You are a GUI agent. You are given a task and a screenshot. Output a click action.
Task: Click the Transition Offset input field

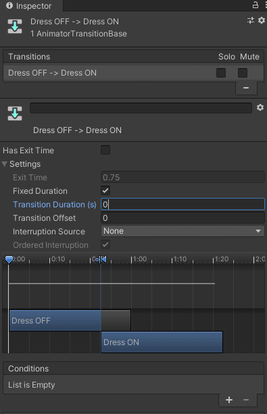coord(183,218)
